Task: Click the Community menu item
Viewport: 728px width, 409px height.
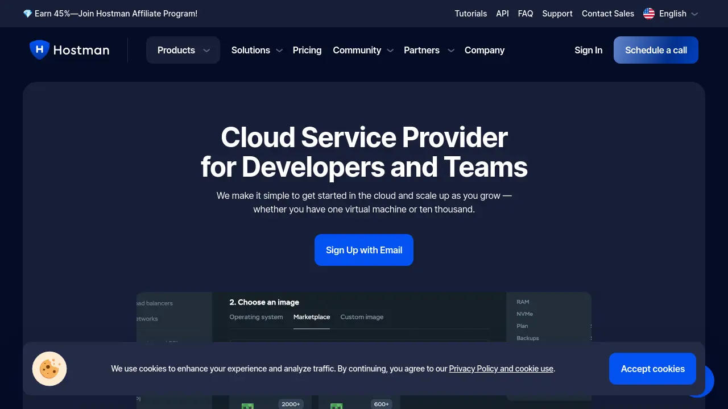Action: tap(357, 50)
